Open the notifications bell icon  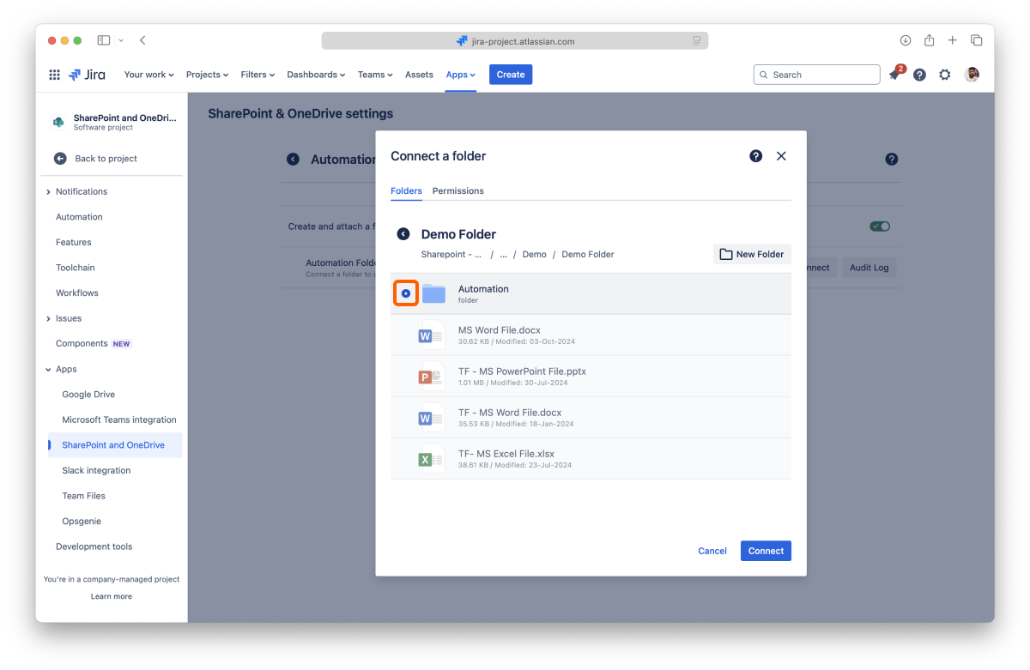894,75
